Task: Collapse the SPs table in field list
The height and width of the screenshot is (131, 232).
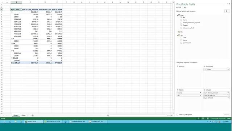Action: 177,36
